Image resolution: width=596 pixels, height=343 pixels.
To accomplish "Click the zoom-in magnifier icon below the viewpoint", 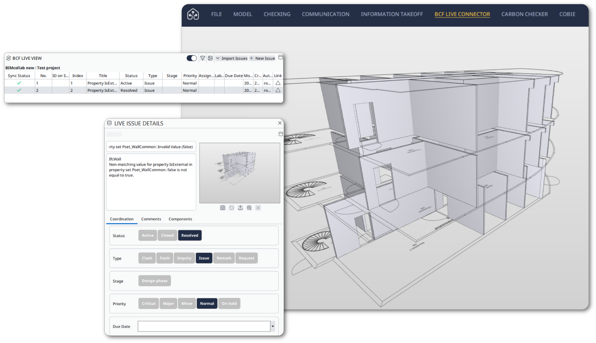I will tap(249, 208).
